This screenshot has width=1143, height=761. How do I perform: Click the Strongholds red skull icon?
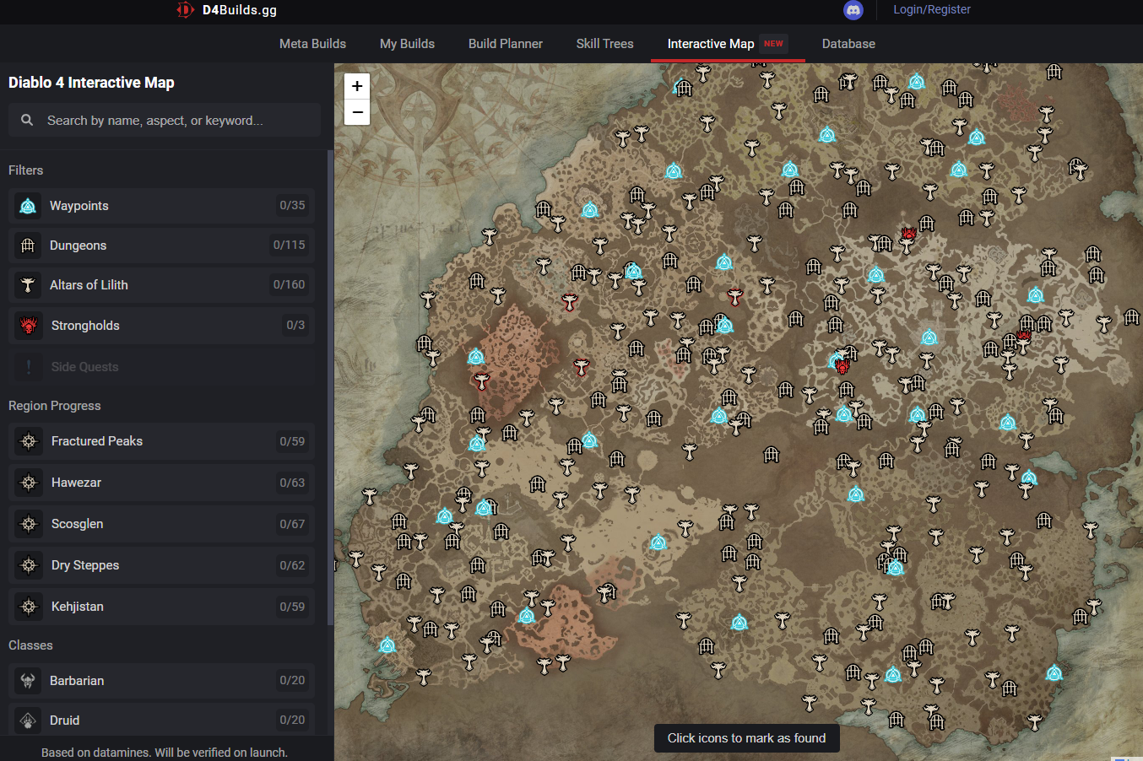pos(29,326)
